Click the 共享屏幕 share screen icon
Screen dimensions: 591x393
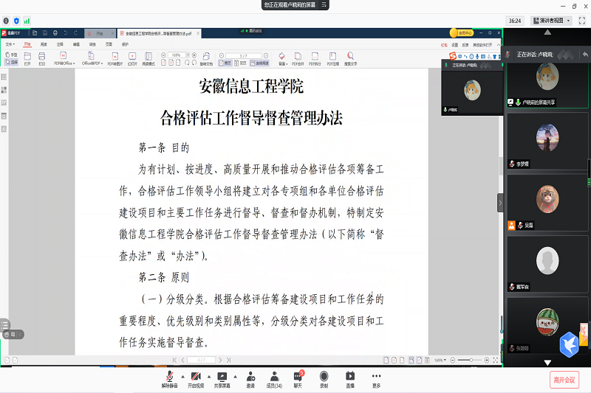click(x=222, y=376)
